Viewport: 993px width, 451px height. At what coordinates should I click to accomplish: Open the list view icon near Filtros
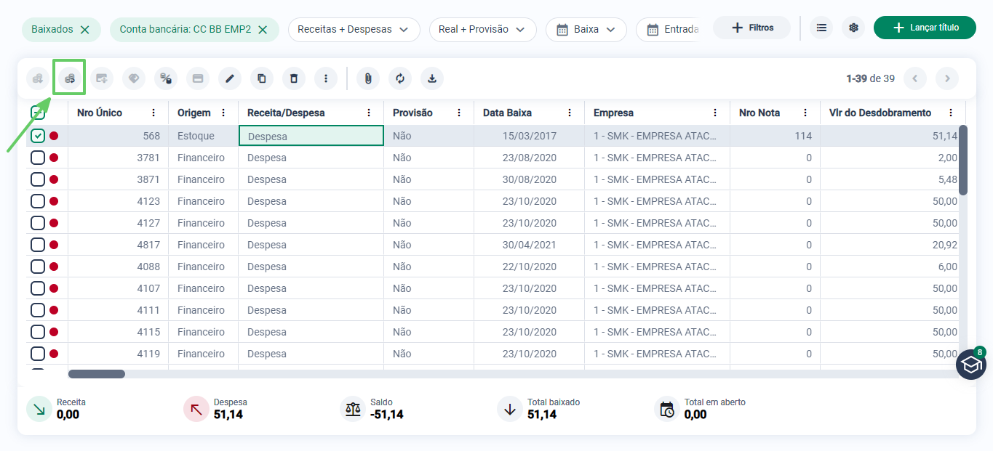821,28
